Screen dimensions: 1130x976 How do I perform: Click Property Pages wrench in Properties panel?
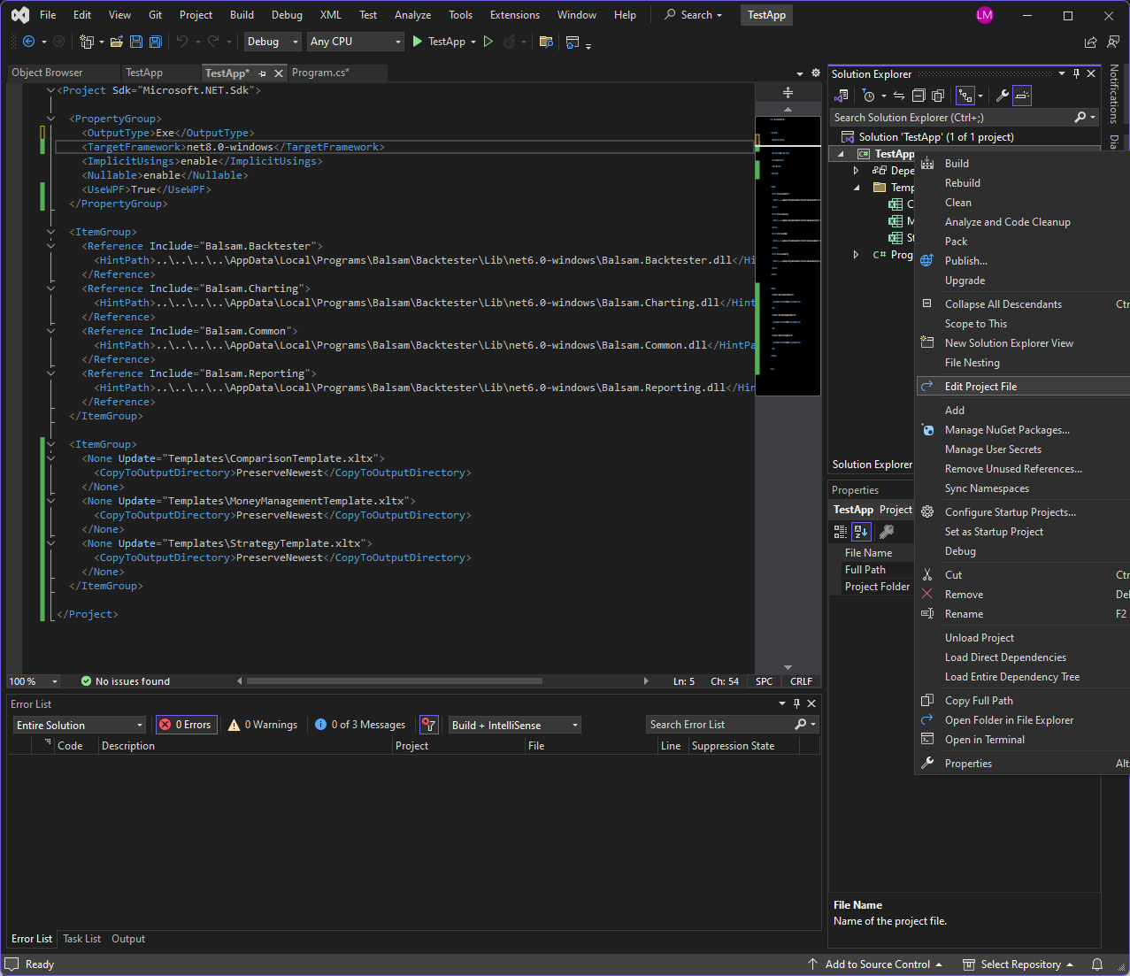(887, 532)
